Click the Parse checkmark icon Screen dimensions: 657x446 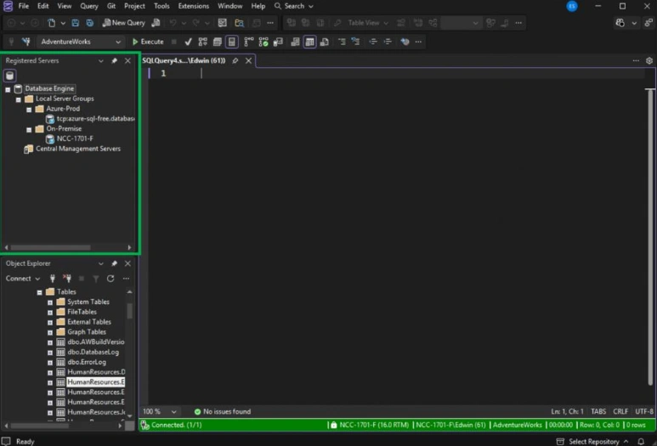click(x=188, y=42)
